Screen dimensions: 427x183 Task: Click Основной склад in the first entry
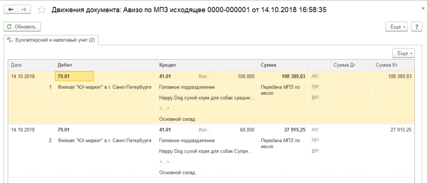[x=177, y=119]
